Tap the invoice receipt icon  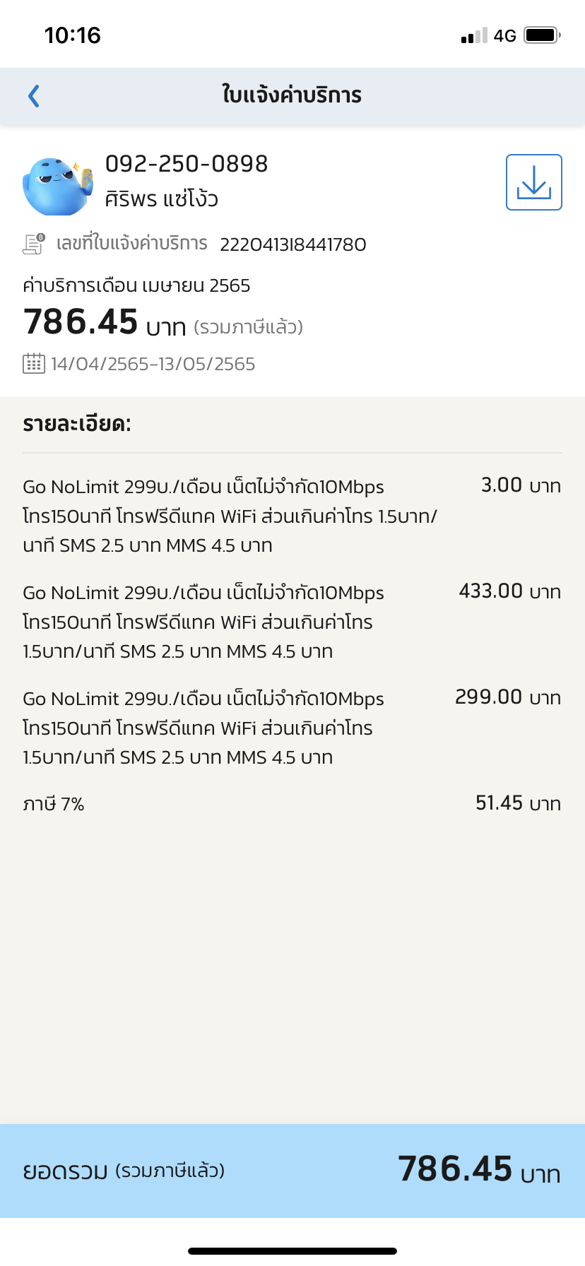pyautogui.click(x=34, y=244)
